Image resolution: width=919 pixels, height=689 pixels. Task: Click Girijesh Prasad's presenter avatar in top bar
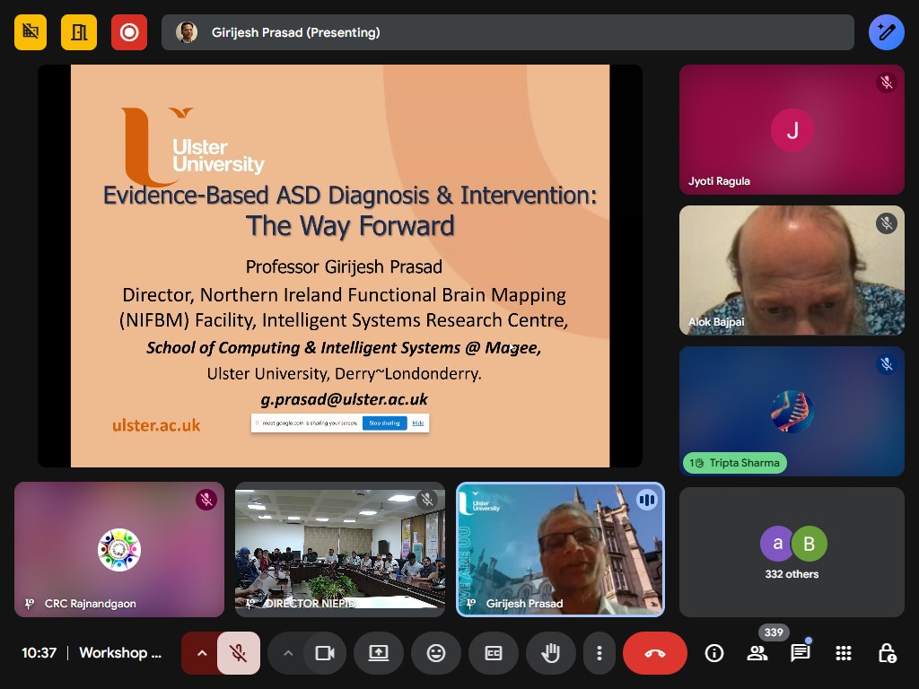pos(187,32)
